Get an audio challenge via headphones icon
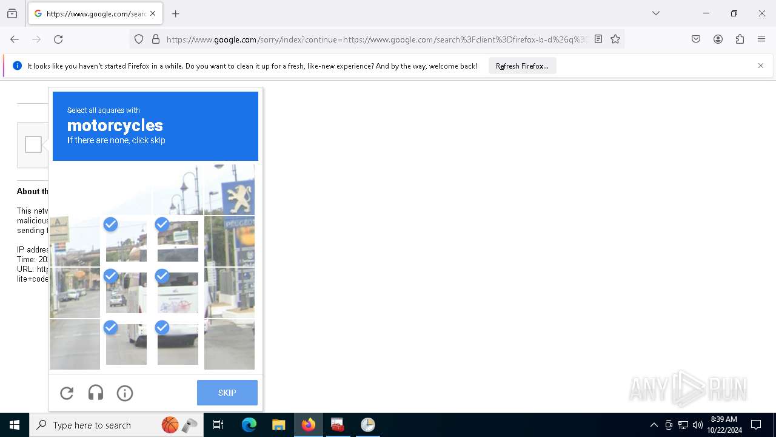Viewport: 776px width, 437px height. [x=96, y=393]
